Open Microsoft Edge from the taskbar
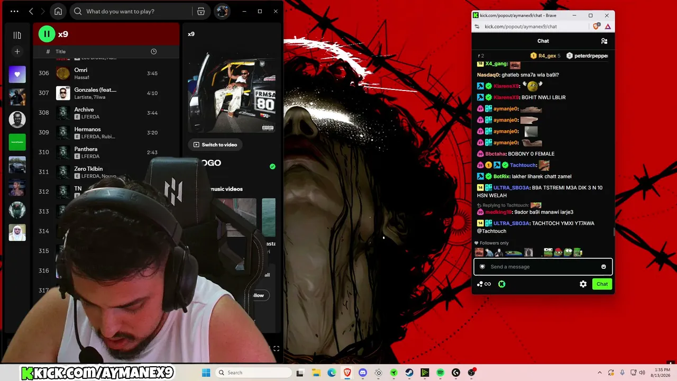 [x=332, y=373]
